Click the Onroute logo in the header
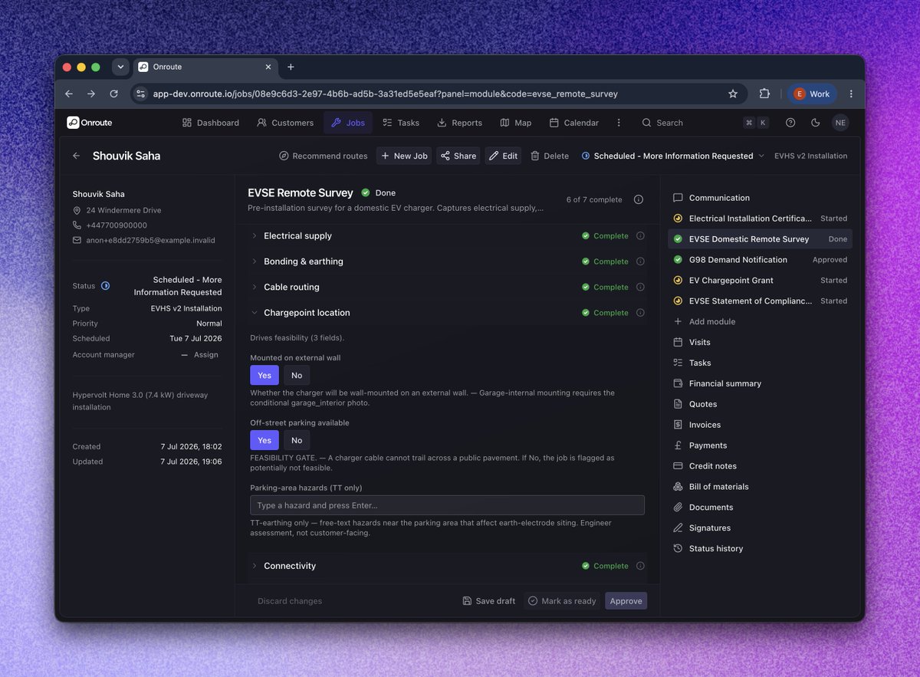 (x=89, y=123)
